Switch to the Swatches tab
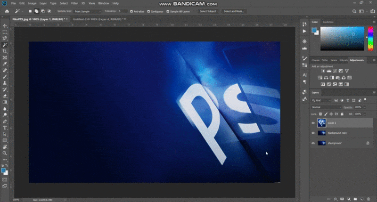377x202 pixels. pos(328,22)
